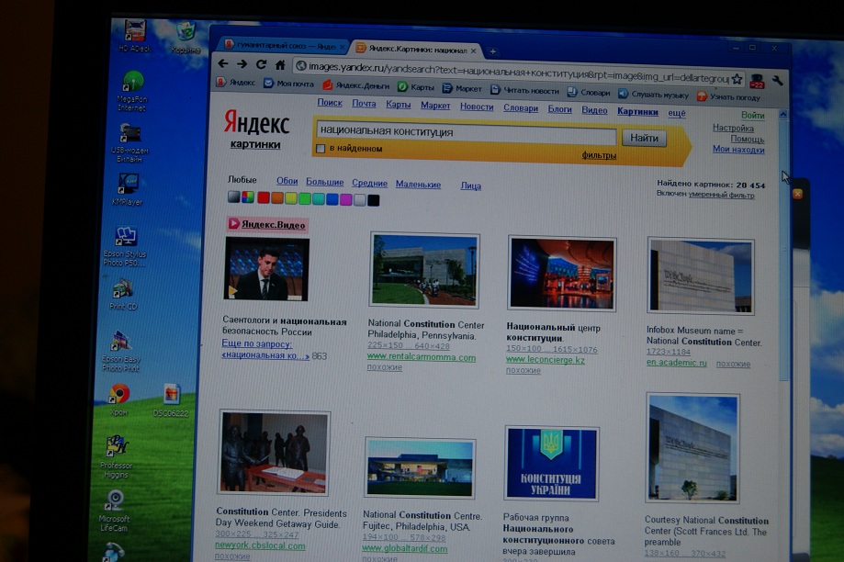844x562 pixels.
Task: Pick the black color filter swatch
Action: click(373, 200)
